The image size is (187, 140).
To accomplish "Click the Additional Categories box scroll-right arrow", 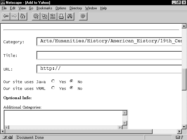I will tap(120, 127).
